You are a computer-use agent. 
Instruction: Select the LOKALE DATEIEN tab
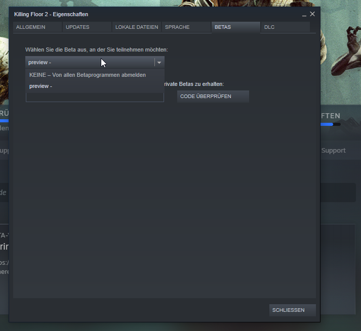point(136,27)
